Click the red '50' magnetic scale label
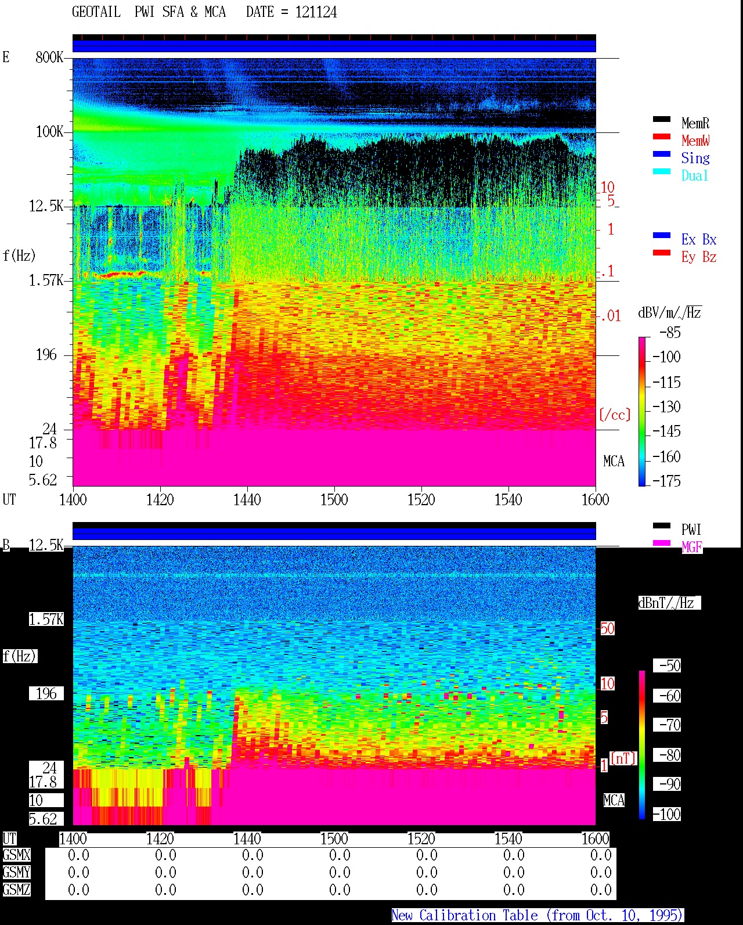Viewport: 743px width, 925px height. click(607, 628)
